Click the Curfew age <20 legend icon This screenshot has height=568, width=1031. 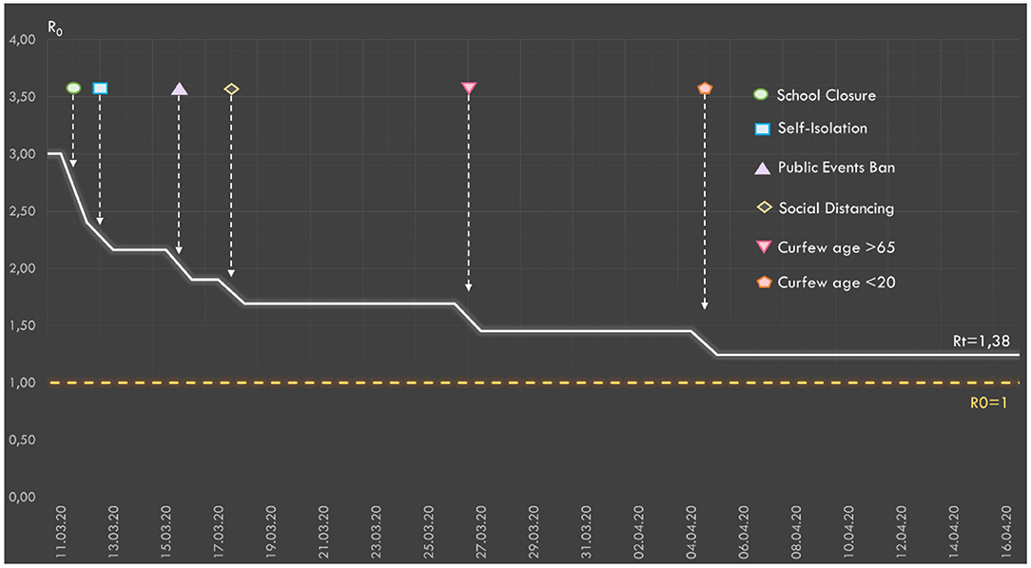tap(764, 282)
